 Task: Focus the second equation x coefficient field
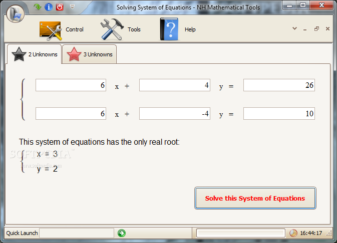(71, 113)
